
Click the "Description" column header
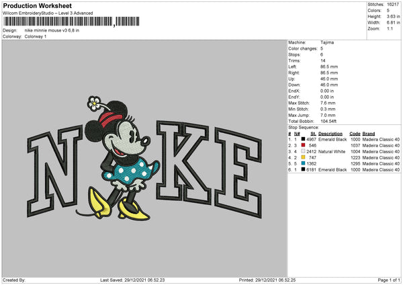click(330, 134)
